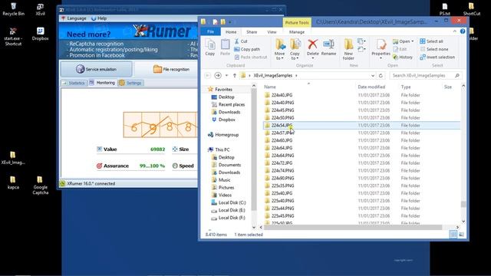
Task: Switch to the XEvil Settings tab
Action: click(x=131, y=83)
